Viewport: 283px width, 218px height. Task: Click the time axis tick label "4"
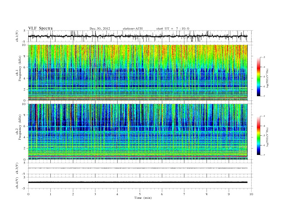coord(117,194)
